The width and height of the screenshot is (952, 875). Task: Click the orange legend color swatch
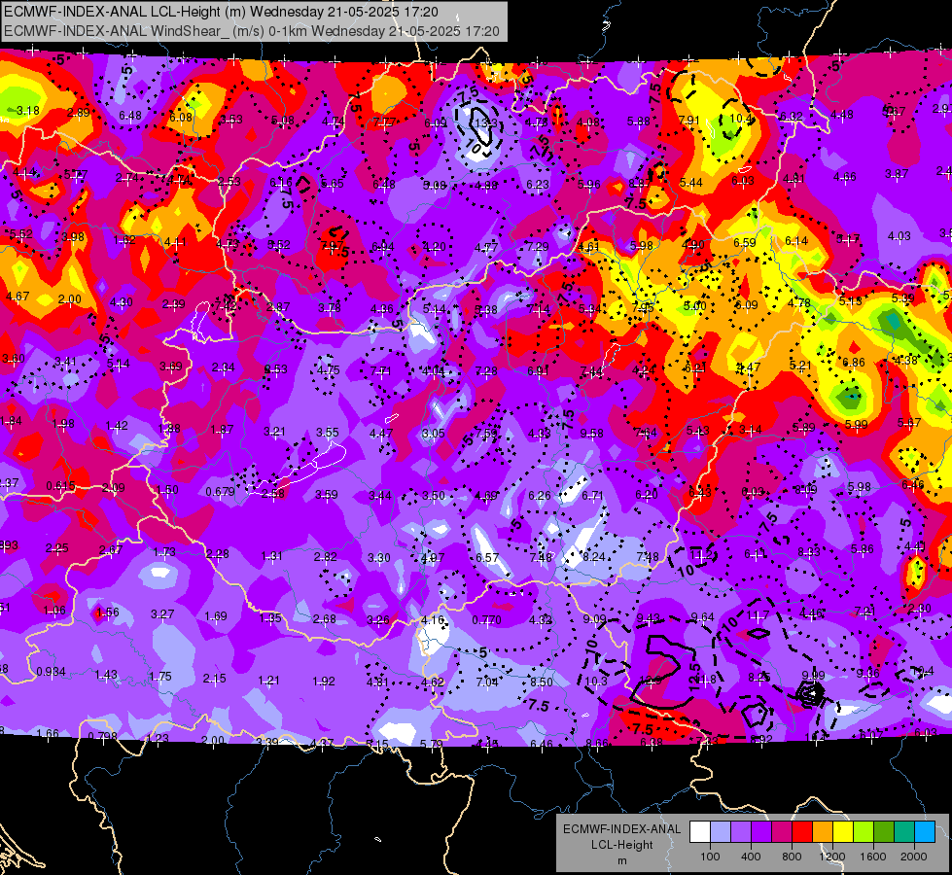pos(823,832)
